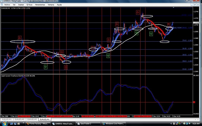This screenshot has height=126, width=202.
Task: Open the Ventana menu
Action: [x=51, y=5]
